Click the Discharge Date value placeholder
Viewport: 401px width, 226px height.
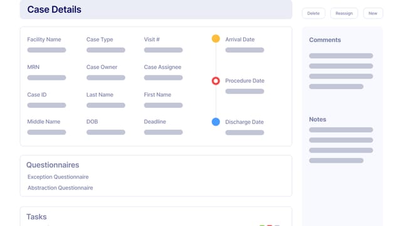(244, 132)
